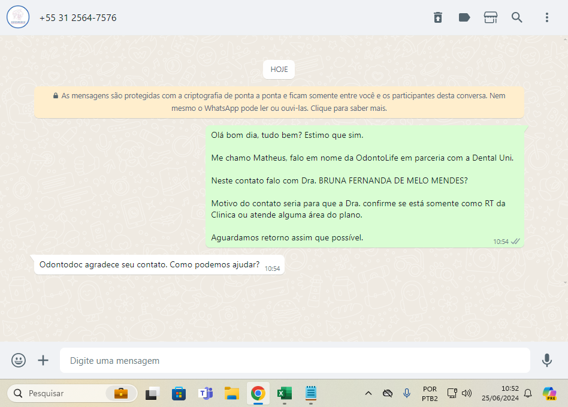568x407 pixels.
Task: Click the HOJE date badge
Action: tap(279, 69)
